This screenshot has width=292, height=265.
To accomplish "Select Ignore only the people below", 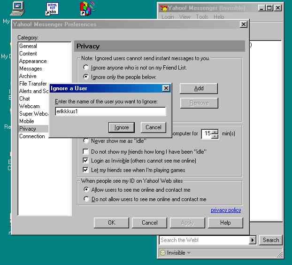I will [x=86, y=77].
